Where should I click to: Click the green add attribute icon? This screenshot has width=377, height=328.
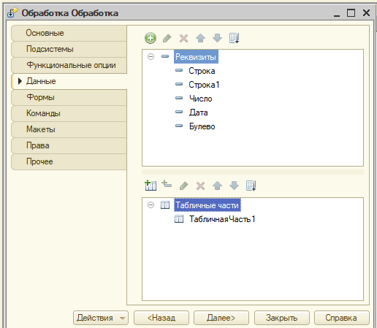click(x=151, y=38)
